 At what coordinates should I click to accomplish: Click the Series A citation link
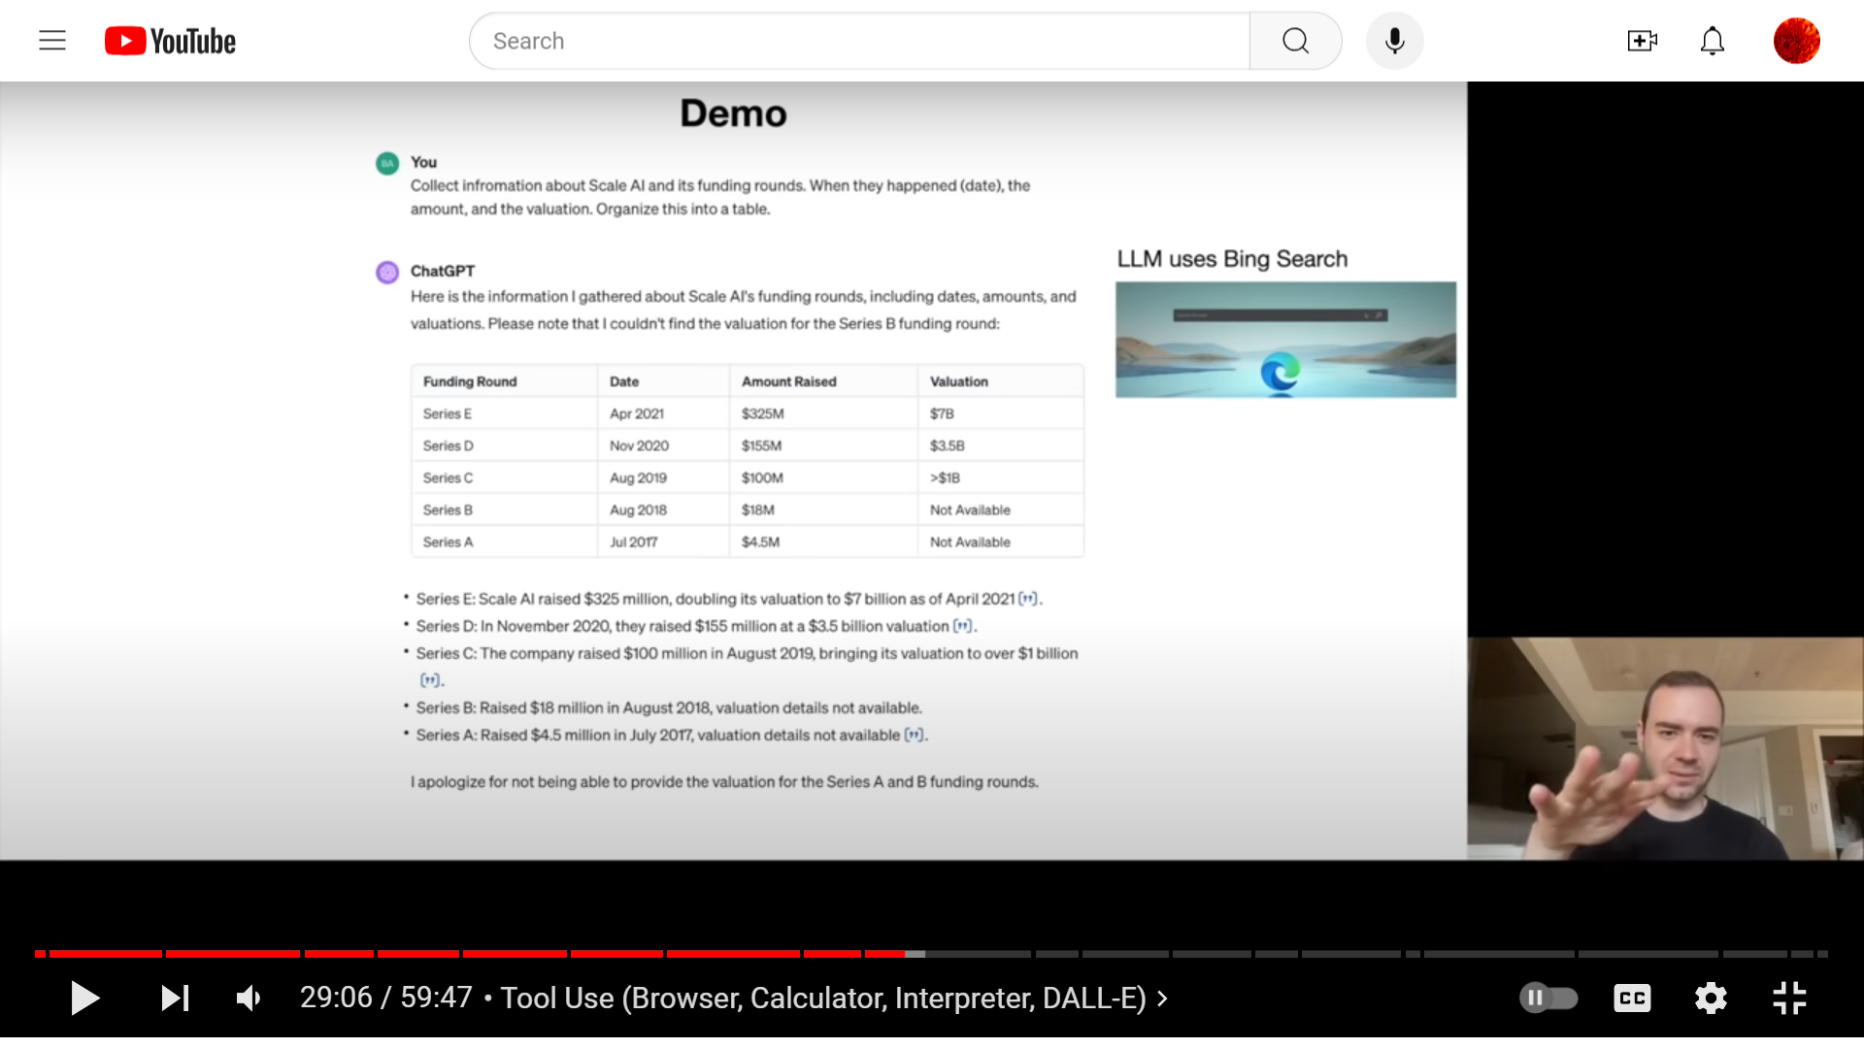coord(914,735)
